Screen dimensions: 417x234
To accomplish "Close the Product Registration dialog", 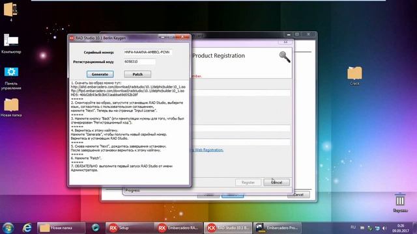I will pyautogui.click(x=285, y=42).
